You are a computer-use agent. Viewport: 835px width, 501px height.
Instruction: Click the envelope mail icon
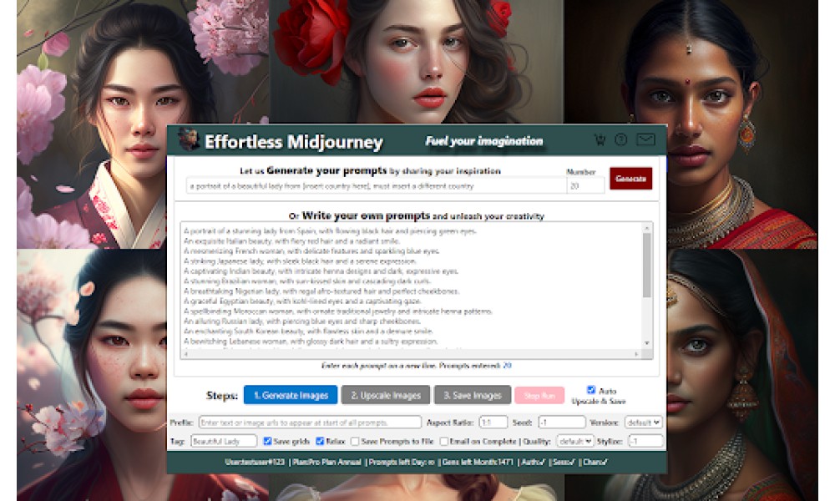[645, 140]
